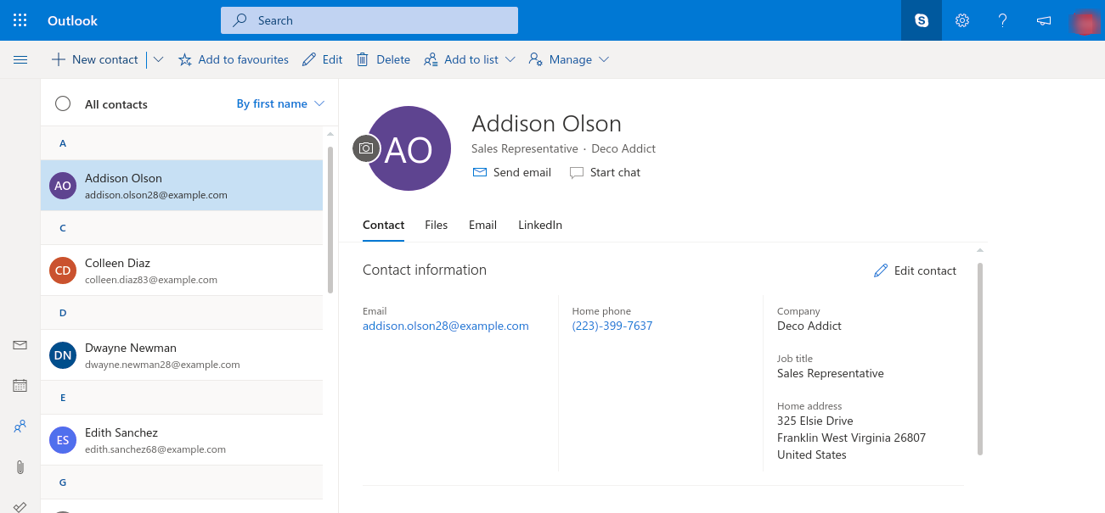Open the app launcher waffle icon
Viewport: 1105px width, 513px height.
(20, 20)
